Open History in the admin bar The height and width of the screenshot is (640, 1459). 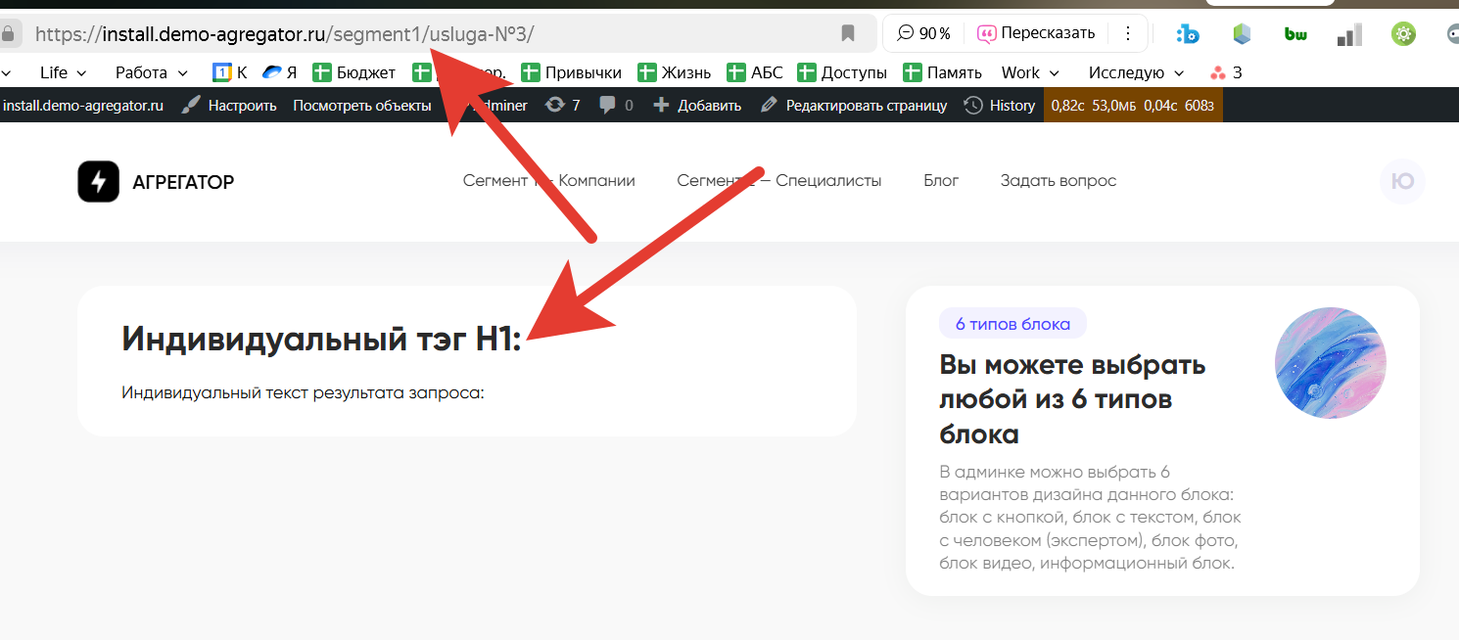coord(1000,106)
